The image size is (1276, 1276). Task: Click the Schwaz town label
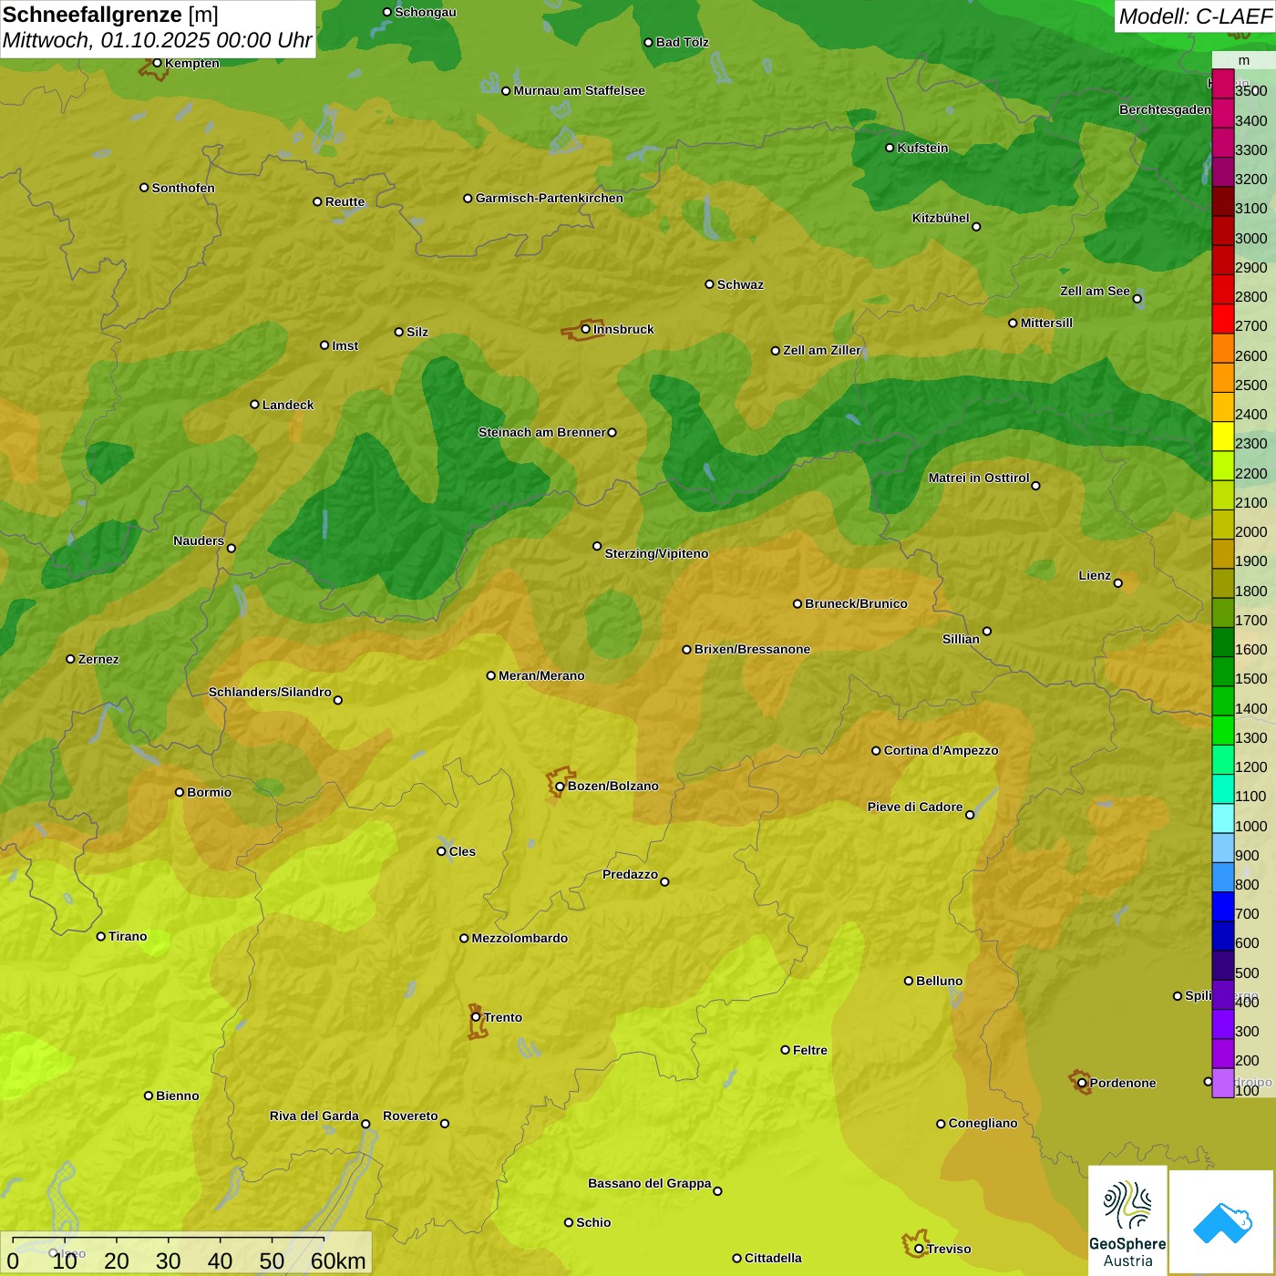point(741,284)
